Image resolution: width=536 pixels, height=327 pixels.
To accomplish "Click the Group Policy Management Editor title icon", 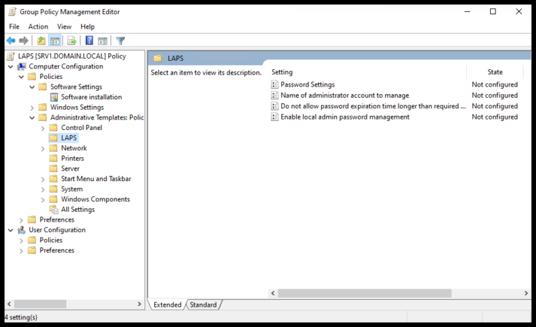I will pos(12,12).
